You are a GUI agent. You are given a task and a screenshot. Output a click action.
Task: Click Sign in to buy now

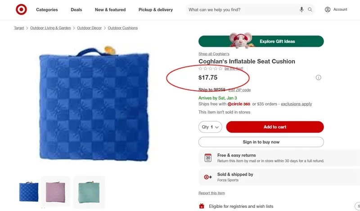261,142
